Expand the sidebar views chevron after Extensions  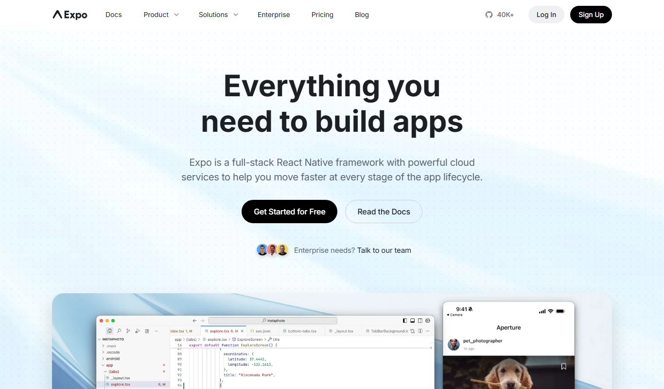pyautogui.click(x=156, y=331)
